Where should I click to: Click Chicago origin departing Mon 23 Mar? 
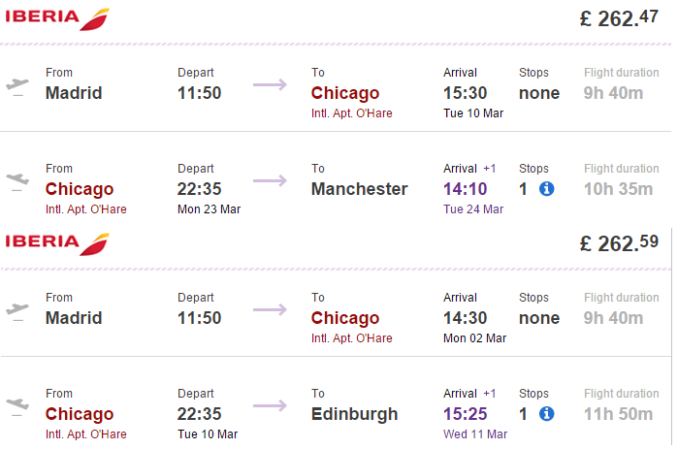pyautogui.click(x=80, y=189)
